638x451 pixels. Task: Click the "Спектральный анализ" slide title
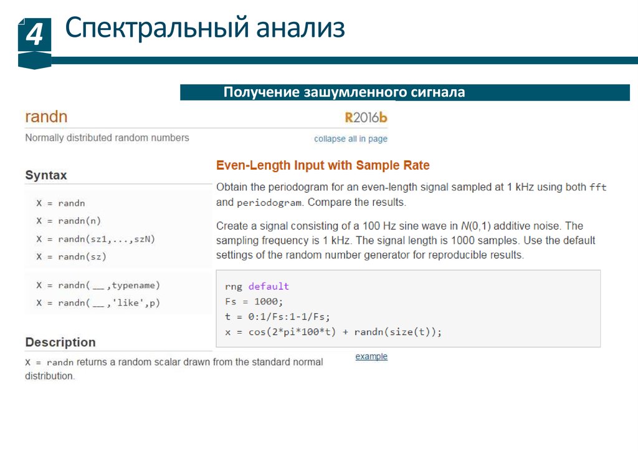[x=205, y=29]
